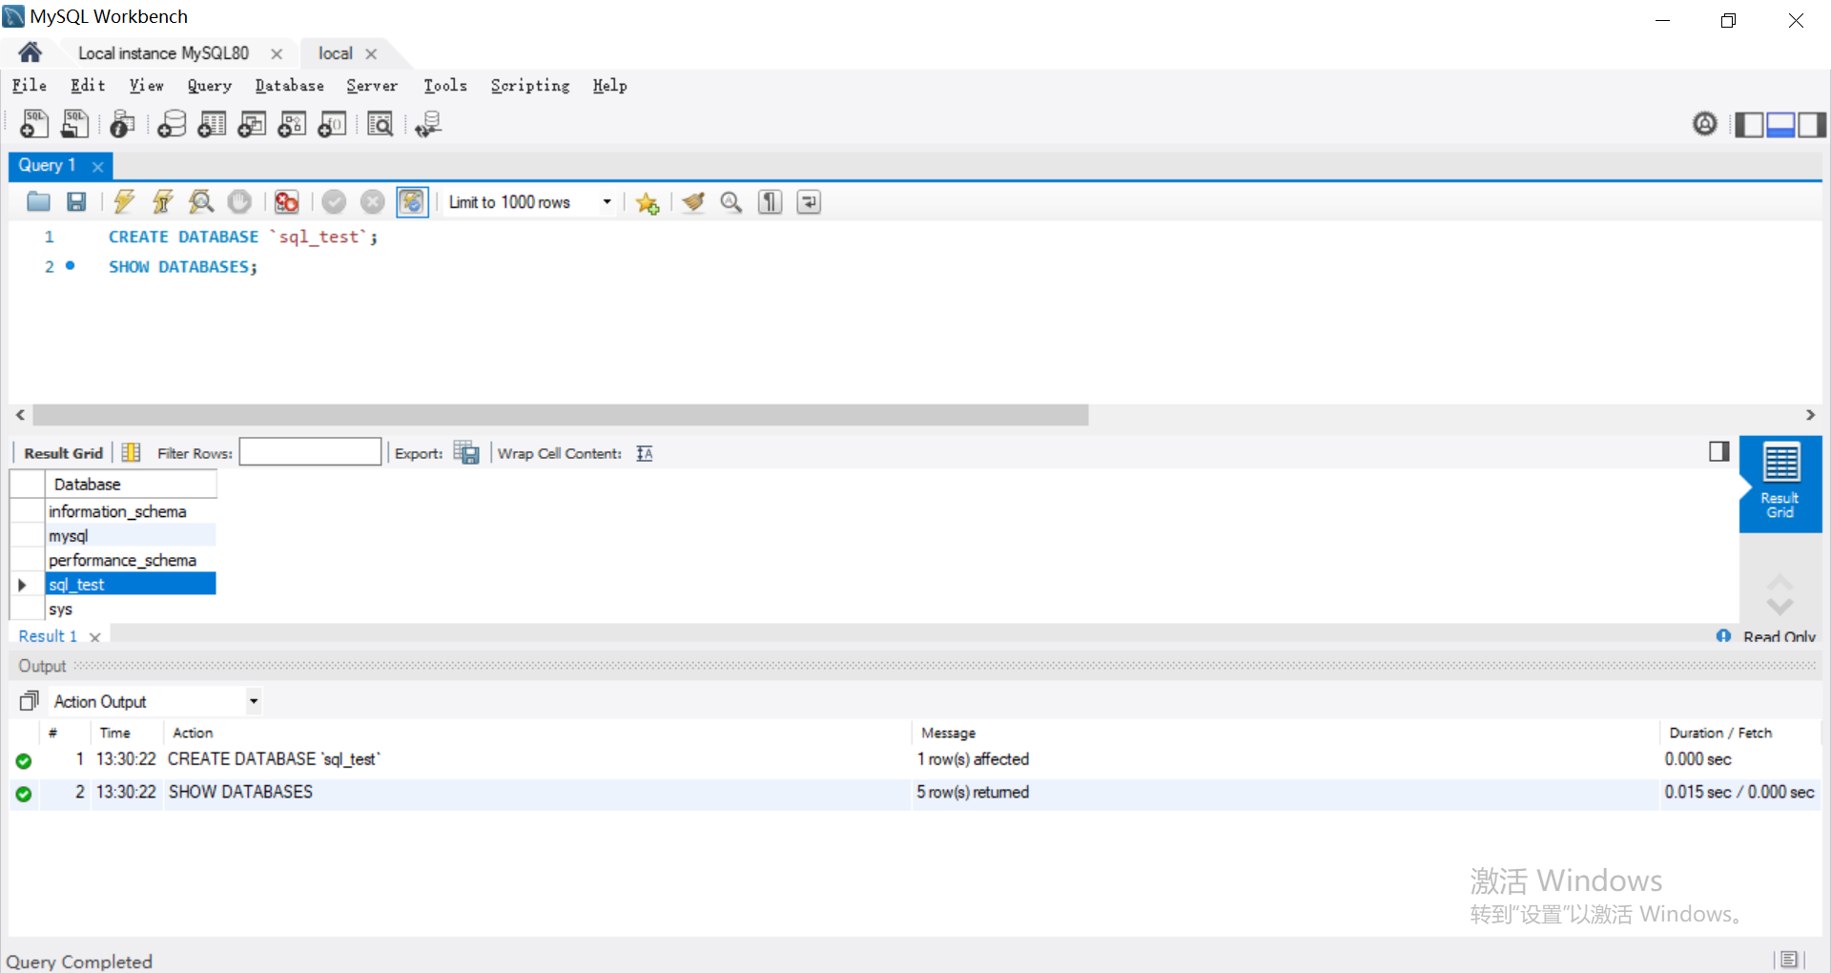Image resolution: width=1831 pixels, height=973 pixels.
Task: Toggle the bottom output panel
Action: click(1780, 124)
